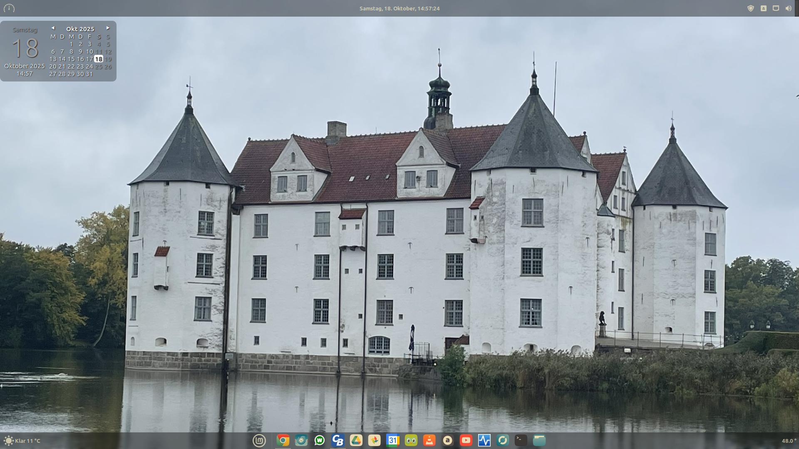The height and width of the screenshot is (449, 799).
Task: Open WhatsApp from the bottom panel
Action: point(320,440)
